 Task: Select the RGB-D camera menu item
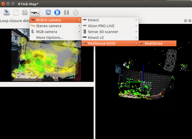tap(55, 20)
